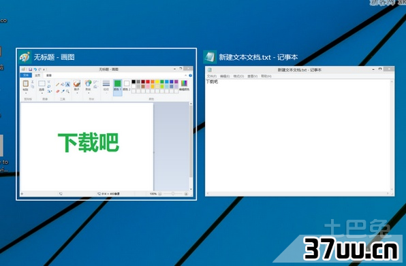Open the Rotate dropdown in Paint image group
The image size is (406, 266).
[x=49, y=91]
